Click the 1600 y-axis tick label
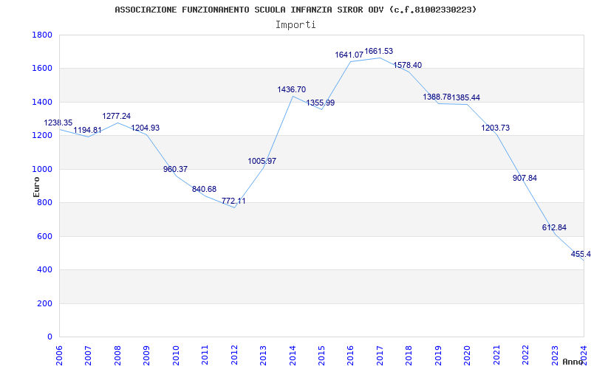This screenshot has height=369, width=591. tap(42, 69)
